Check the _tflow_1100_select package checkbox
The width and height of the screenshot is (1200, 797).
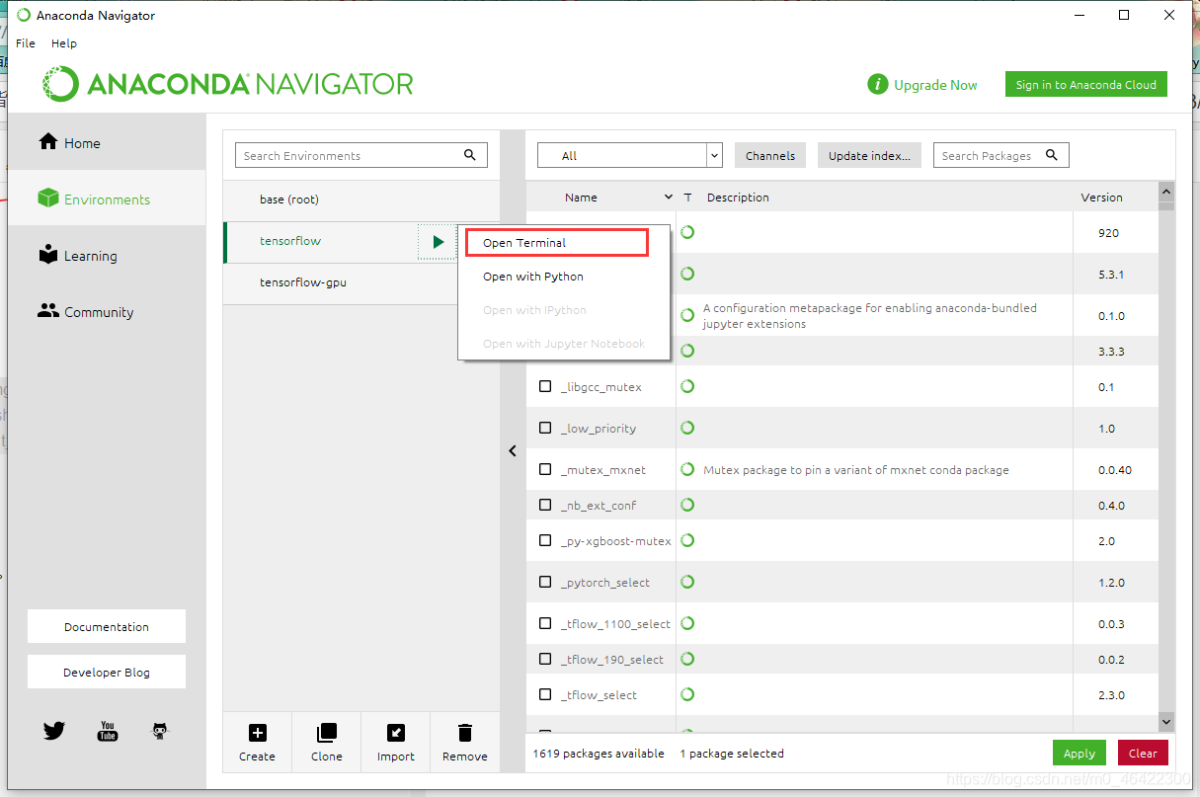pyautogui.click(x=545, y=623)
